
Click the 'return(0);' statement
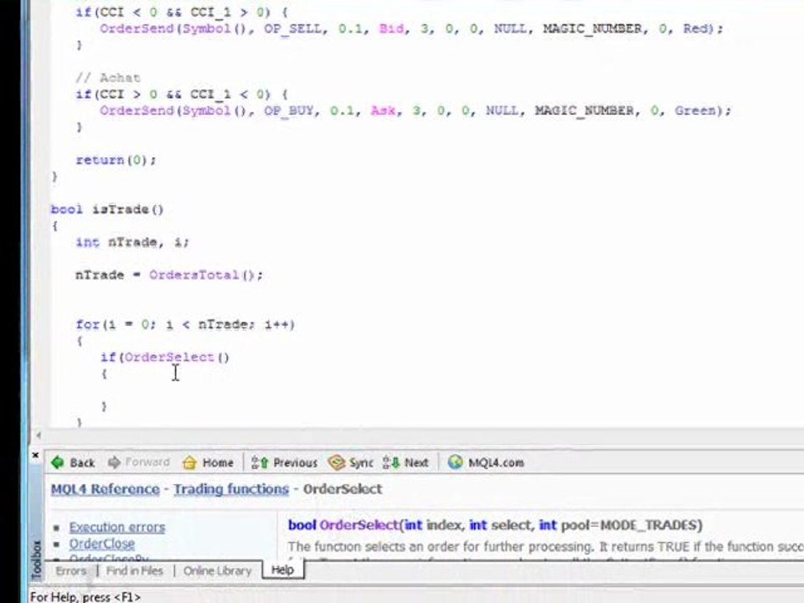pos(116,160)
